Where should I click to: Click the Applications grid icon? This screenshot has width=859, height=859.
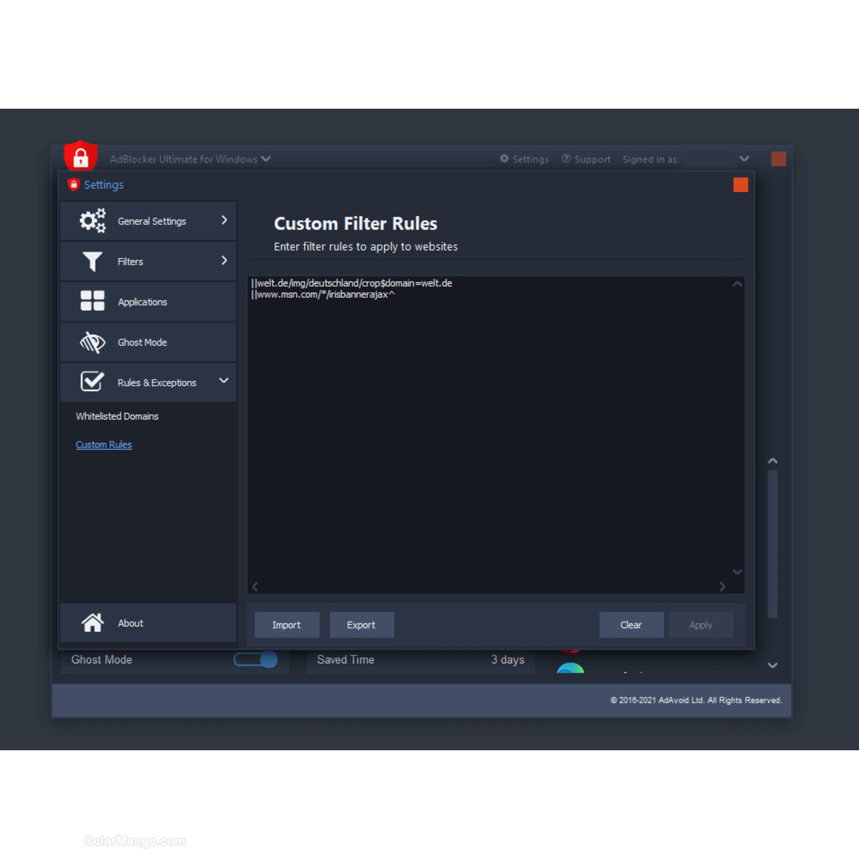93,301
